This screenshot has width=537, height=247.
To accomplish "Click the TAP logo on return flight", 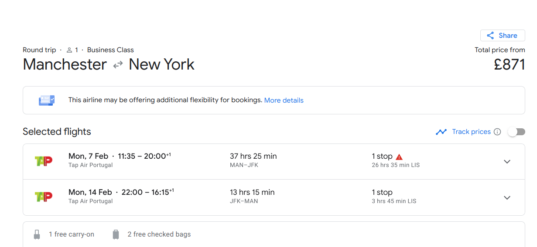I will pos(44,197).
